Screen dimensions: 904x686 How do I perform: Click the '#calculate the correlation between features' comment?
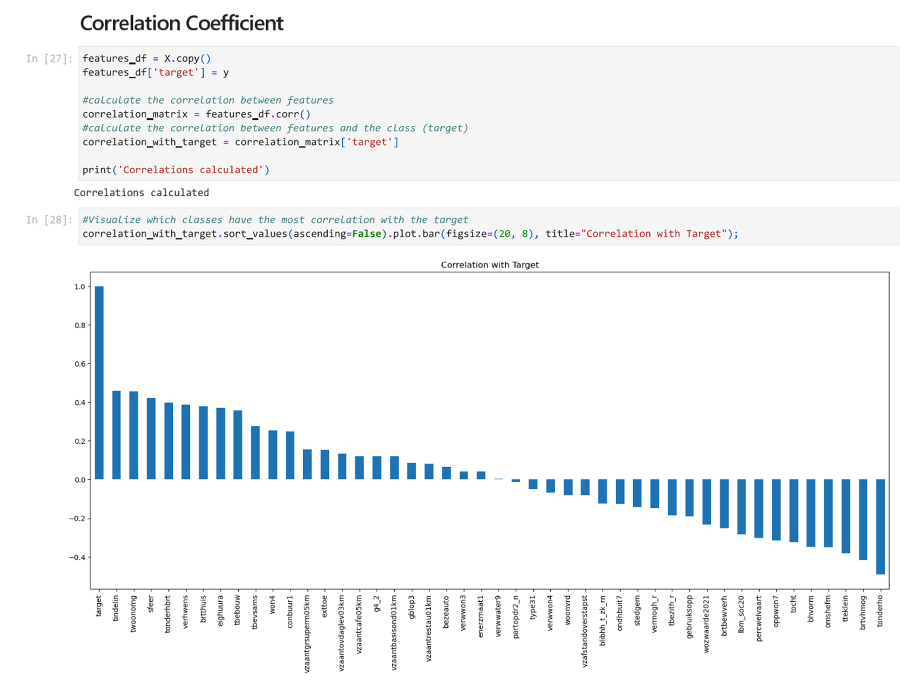(x=208, y=100)
